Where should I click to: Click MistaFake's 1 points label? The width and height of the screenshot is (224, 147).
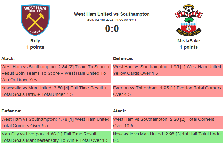click(x=188, y=47)
